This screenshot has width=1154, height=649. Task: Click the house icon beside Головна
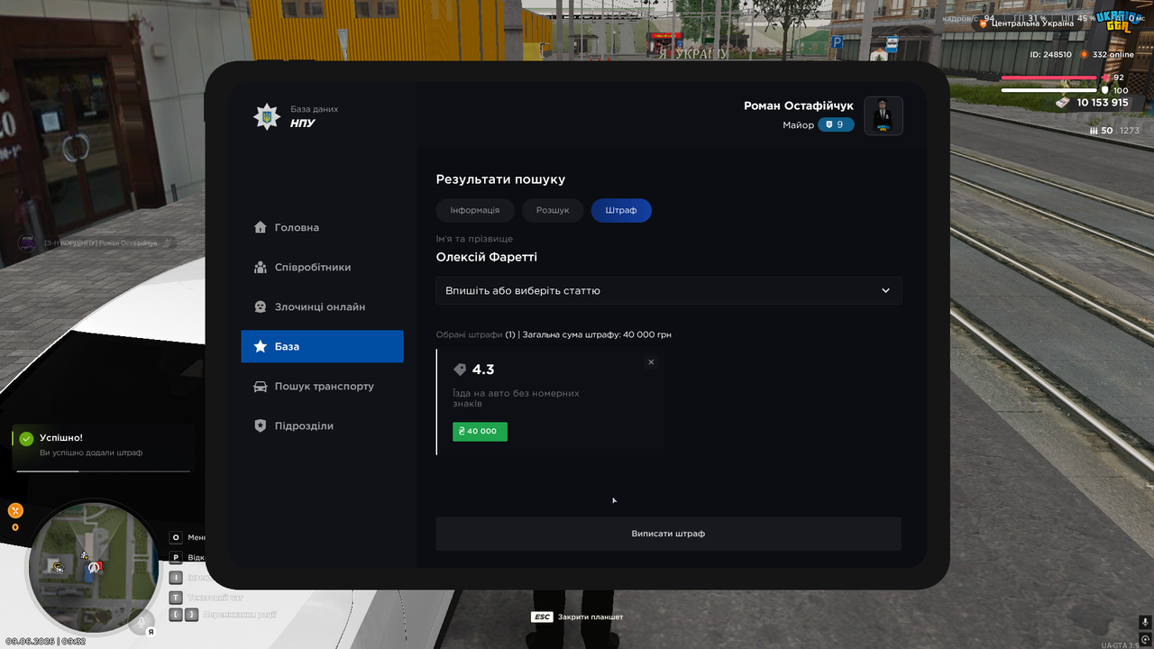[261, 227]
